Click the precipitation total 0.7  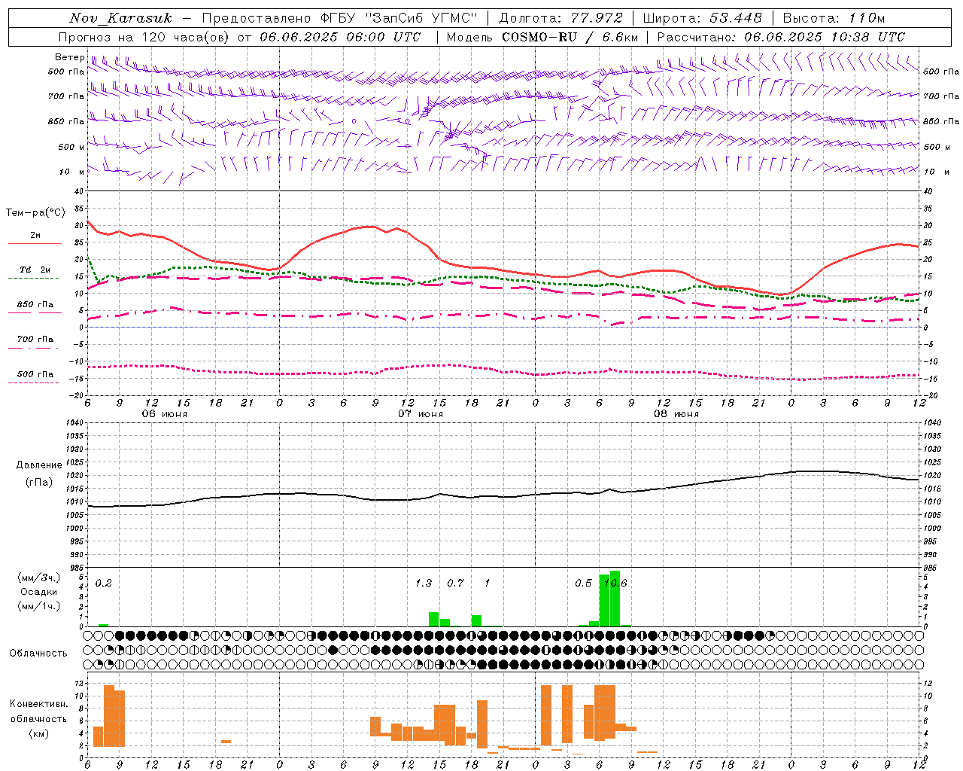(x=456, y=584)
